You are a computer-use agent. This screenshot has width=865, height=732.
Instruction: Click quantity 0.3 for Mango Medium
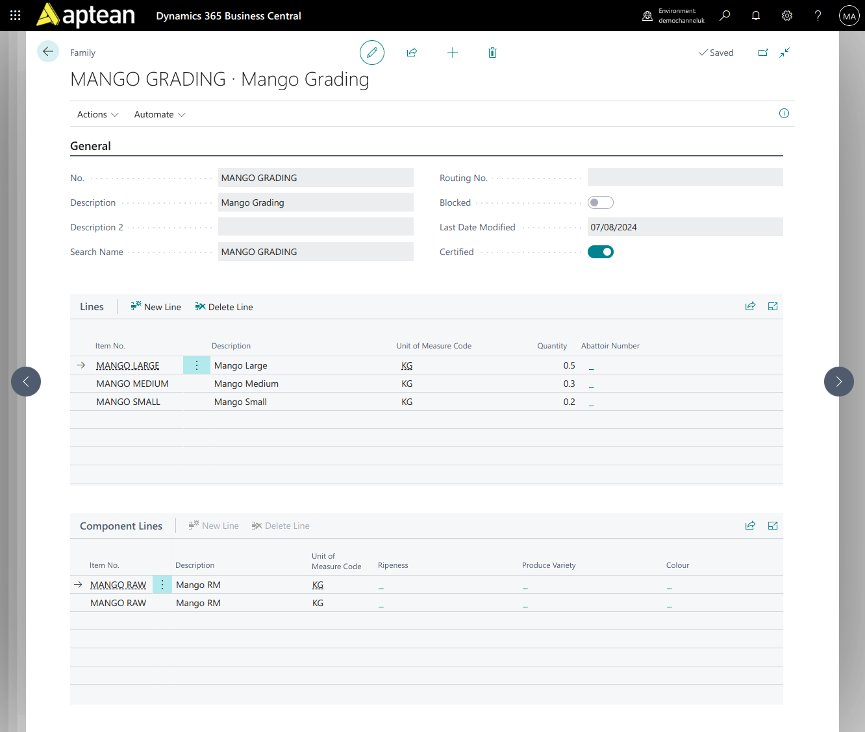coord(569,384)
